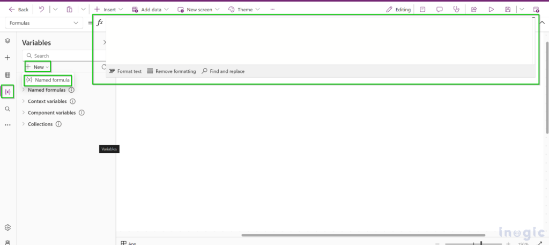Show info for Collections

coord(58,124)
